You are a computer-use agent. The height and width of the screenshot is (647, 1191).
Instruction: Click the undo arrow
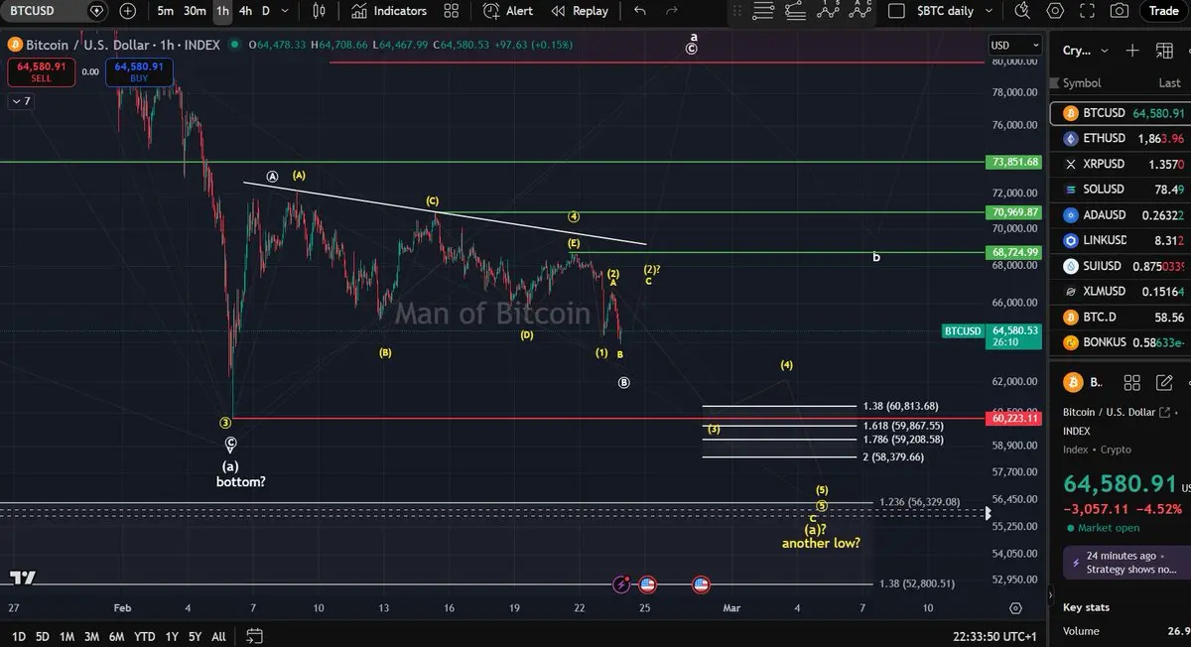tap(639, 11)
